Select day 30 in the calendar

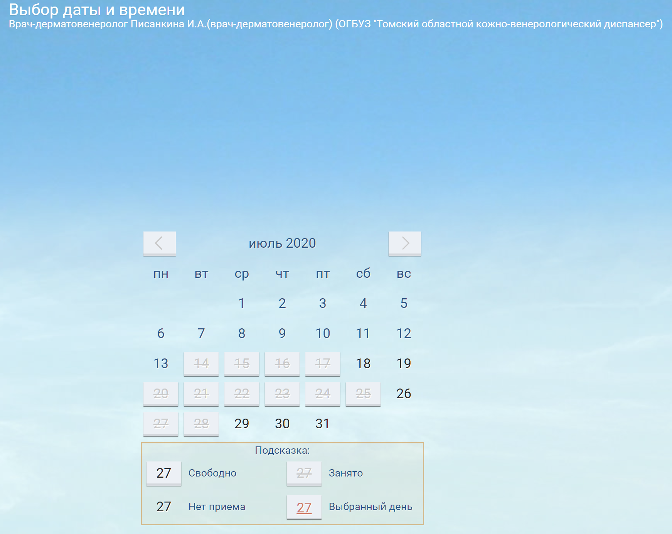click(282, 424)
